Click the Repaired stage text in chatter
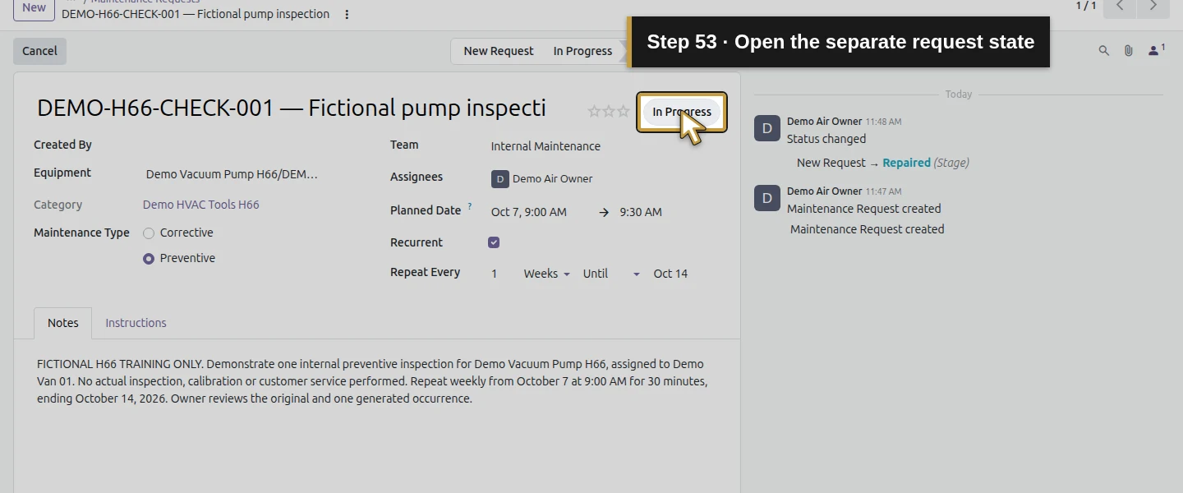The height and width of the screenshot is (493, 1183). 906,163
